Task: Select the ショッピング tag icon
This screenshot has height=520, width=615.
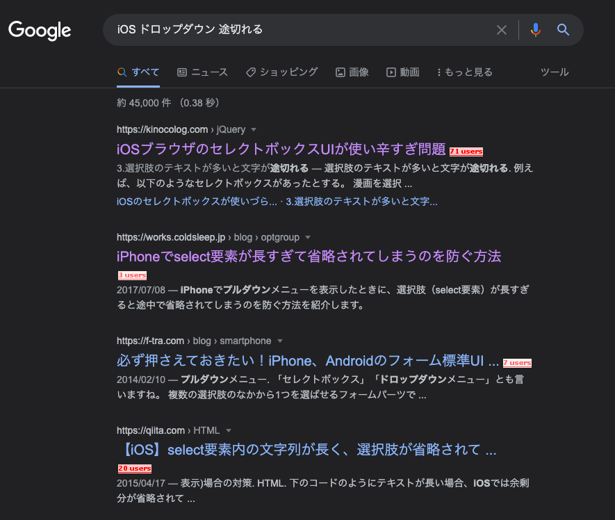Action: click(x=250, y=72)
